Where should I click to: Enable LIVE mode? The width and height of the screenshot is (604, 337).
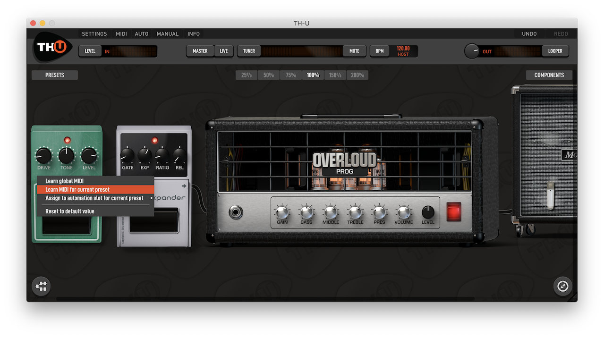click(224, 51)
